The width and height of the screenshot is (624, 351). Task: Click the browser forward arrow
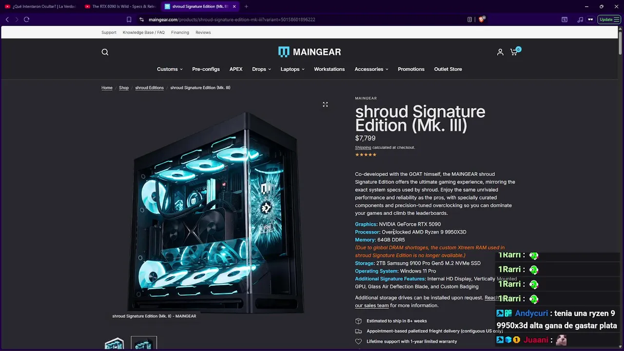pyautogui.click(x=17, y=19)
